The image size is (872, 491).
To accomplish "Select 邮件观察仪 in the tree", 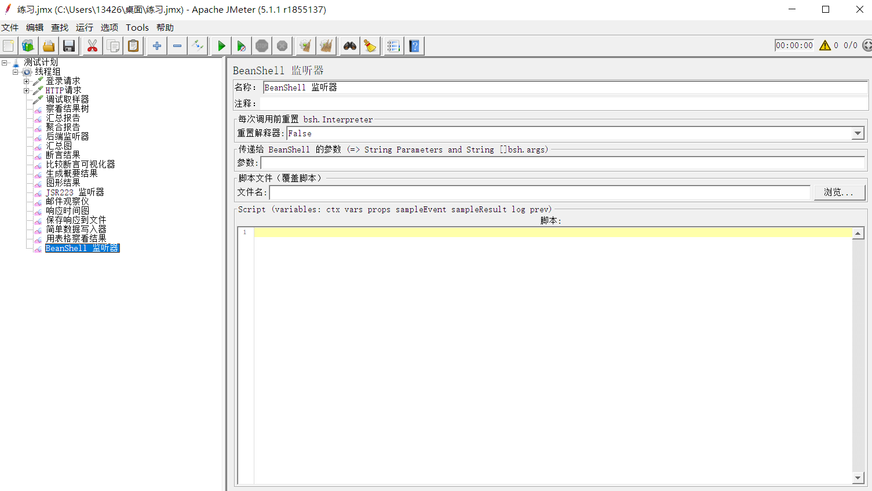I will (x=67, y=202).
